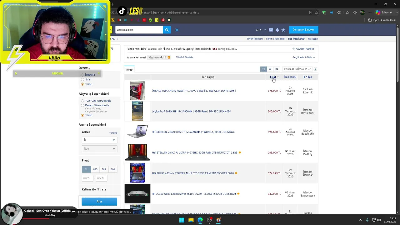Viewport: 400px width, 225px height.
Task: Switch to classic table view icon
Action: (263, 69)
